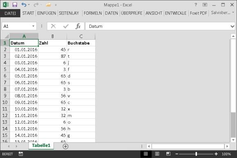Cancel the formula bar entry with X
This screenshot has height=158, width=237.
53,26
